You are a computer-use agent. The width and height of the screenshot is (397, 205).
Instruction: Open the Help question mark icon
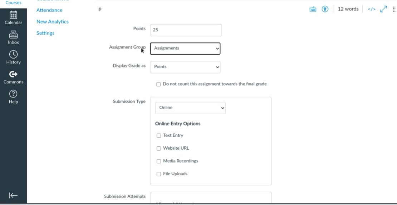pyautogui.click(x=13, y=96)
